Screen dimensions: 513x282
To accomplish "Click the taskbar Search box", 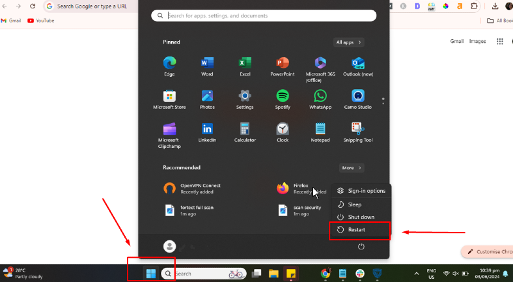I will [x=203, y=274].
